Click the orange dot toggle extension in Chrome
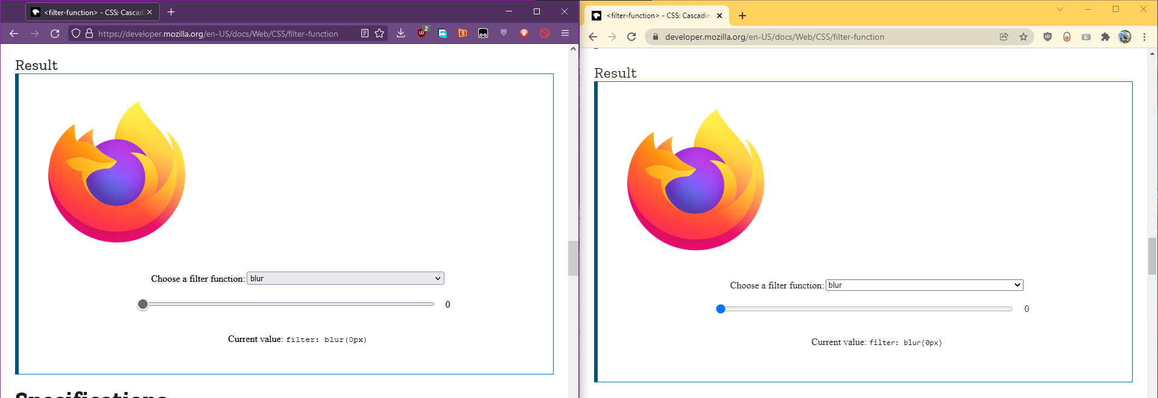This screenshot has width=1158, height=398. 1067,37
